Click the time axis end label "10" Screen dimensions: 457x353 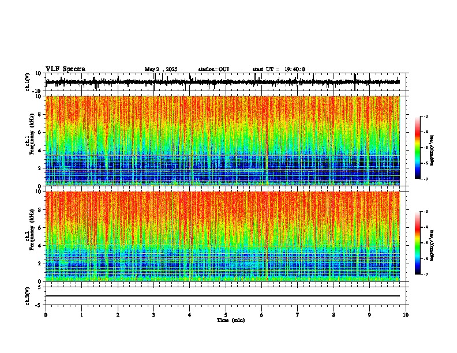406,315
